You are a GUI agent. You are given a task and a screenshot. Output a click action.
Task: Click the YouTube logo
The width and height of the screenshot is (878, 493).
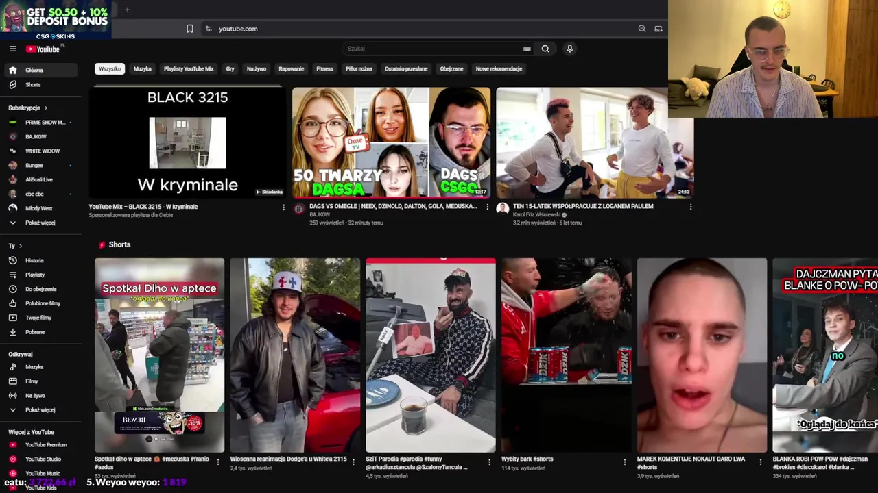click(x=43, y=49)
